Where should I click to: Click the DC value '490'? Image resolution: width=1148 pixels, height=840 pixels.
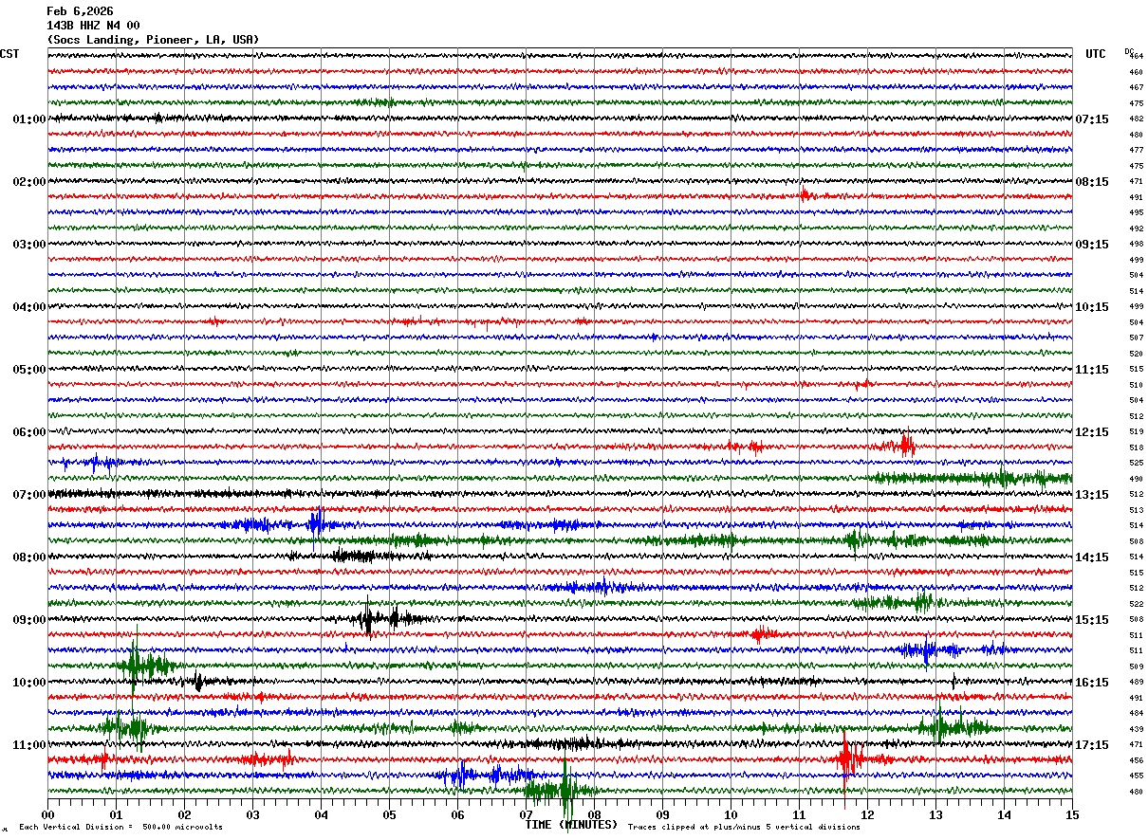click(x=1136, y=479)
